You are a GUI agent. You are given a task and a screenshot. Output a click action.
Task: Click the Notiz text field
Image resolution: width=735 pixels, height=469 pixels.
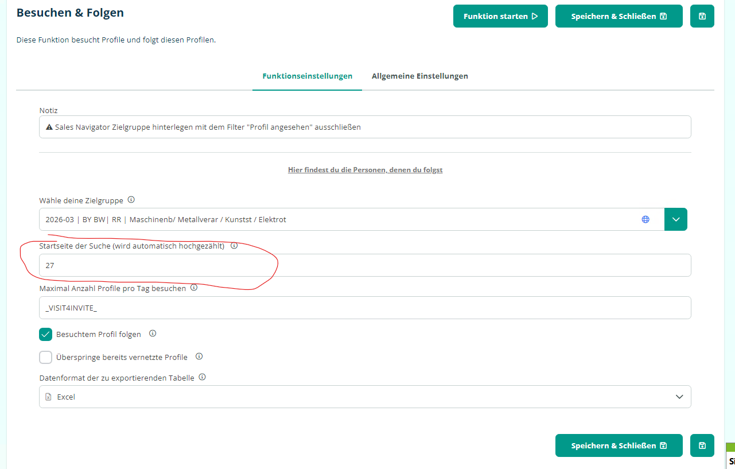click(x=365, y=127)
